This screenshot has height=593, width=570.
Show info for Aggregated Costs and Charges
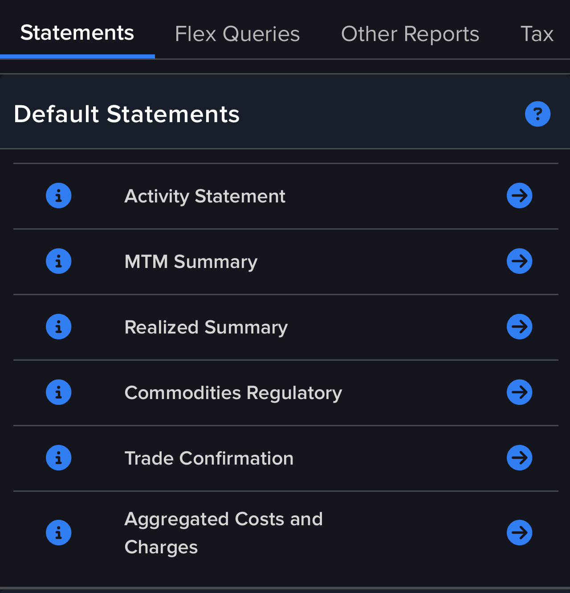(59, 532)
